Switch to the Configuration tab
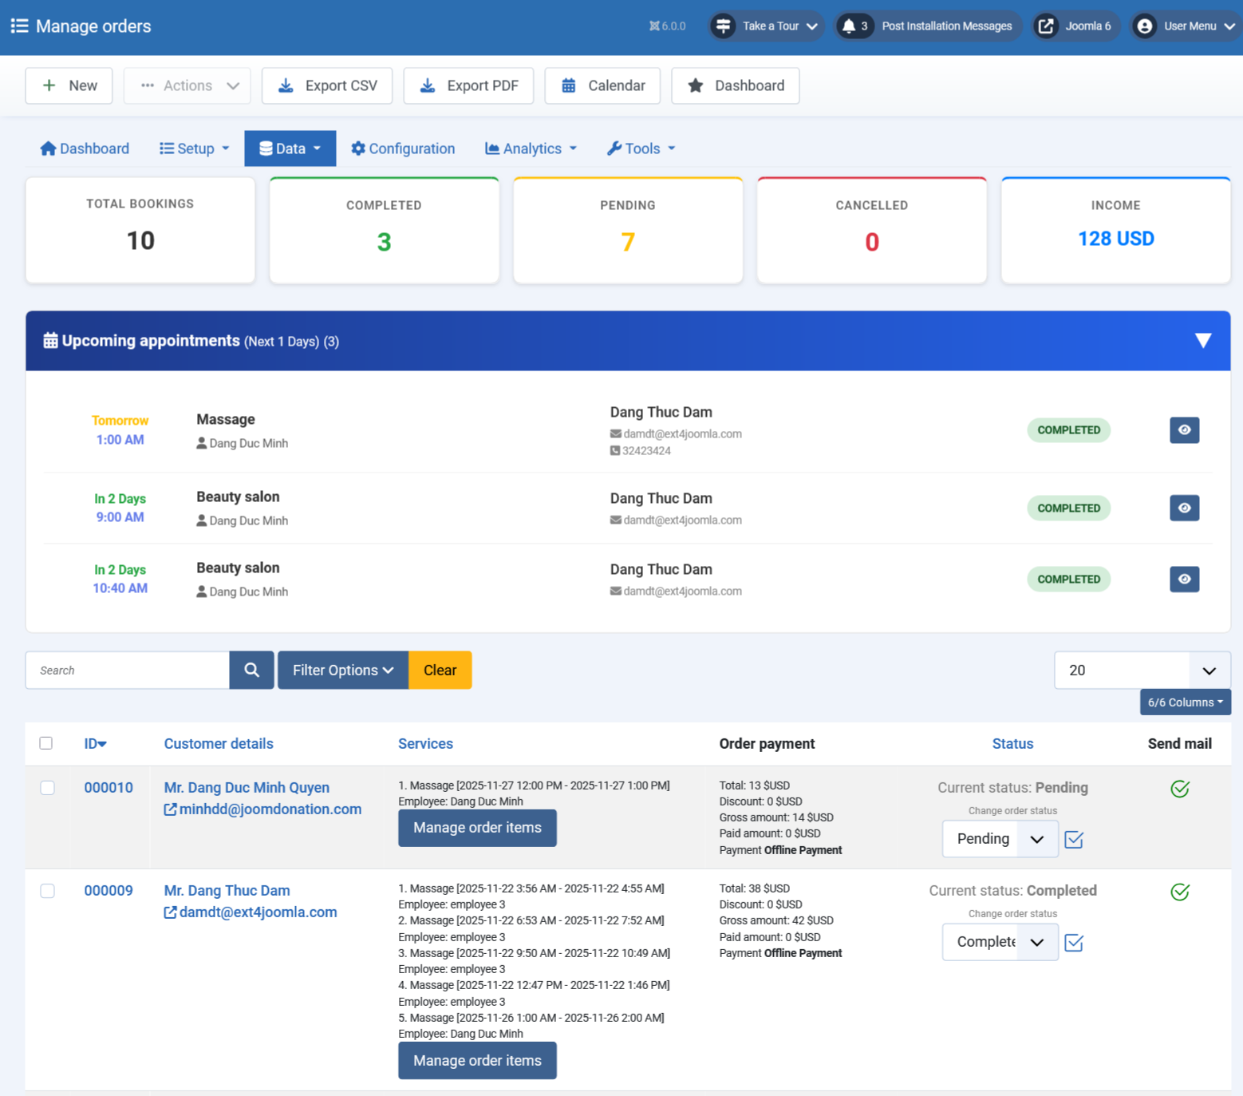The width and height of the screenshot is (1243, 1096). point(403,148)
